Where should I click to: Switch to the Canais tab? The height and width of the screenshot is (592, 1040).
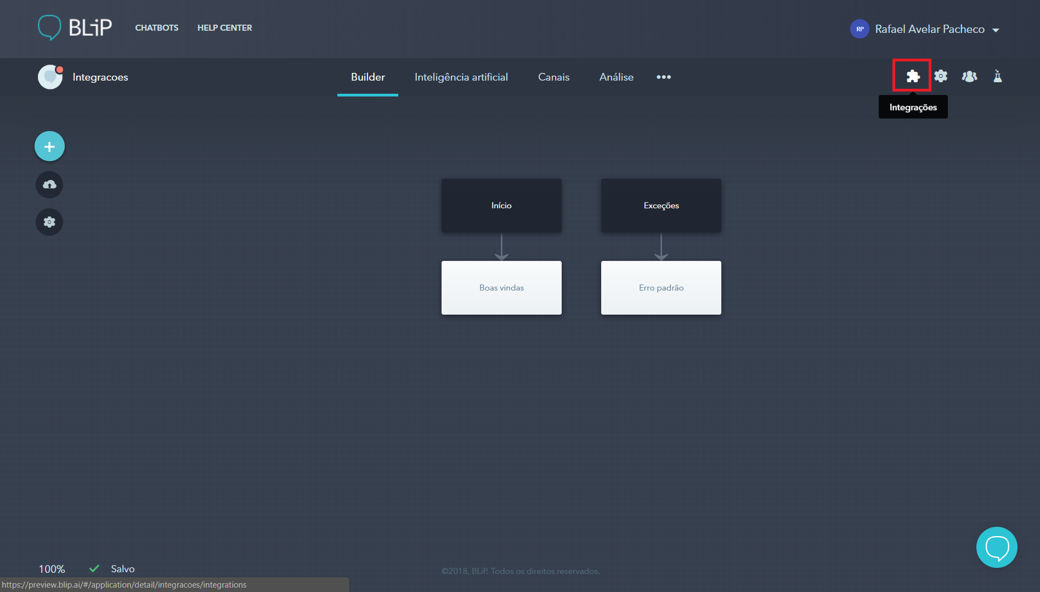coord(553,77)
